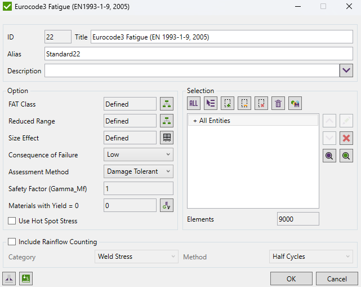Open the Reduced Range definition tree icon
This screenshot has height=287, width=361.
167,121
